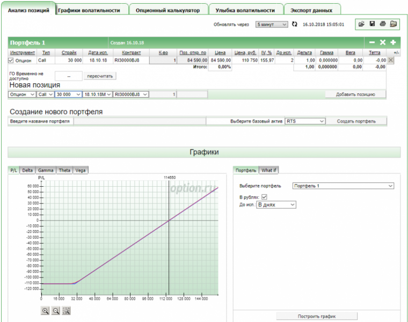
Task: Click the Добавить позицию button
Action: pyautogui.click(x=355, y=94)
